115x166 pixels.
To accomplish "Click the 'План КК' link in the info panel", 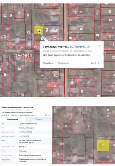I will [x=14, y=115].
